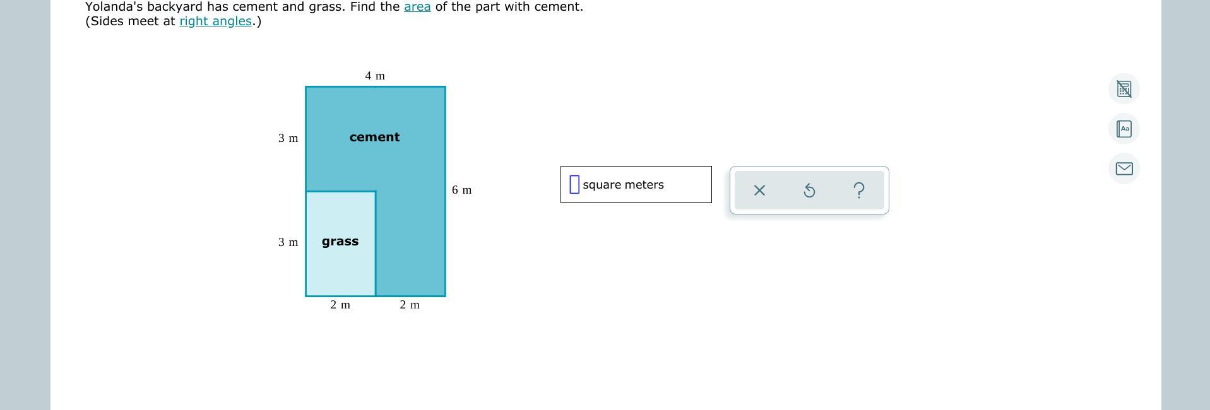Open the Aa glossary tool

pos(1124,129)
